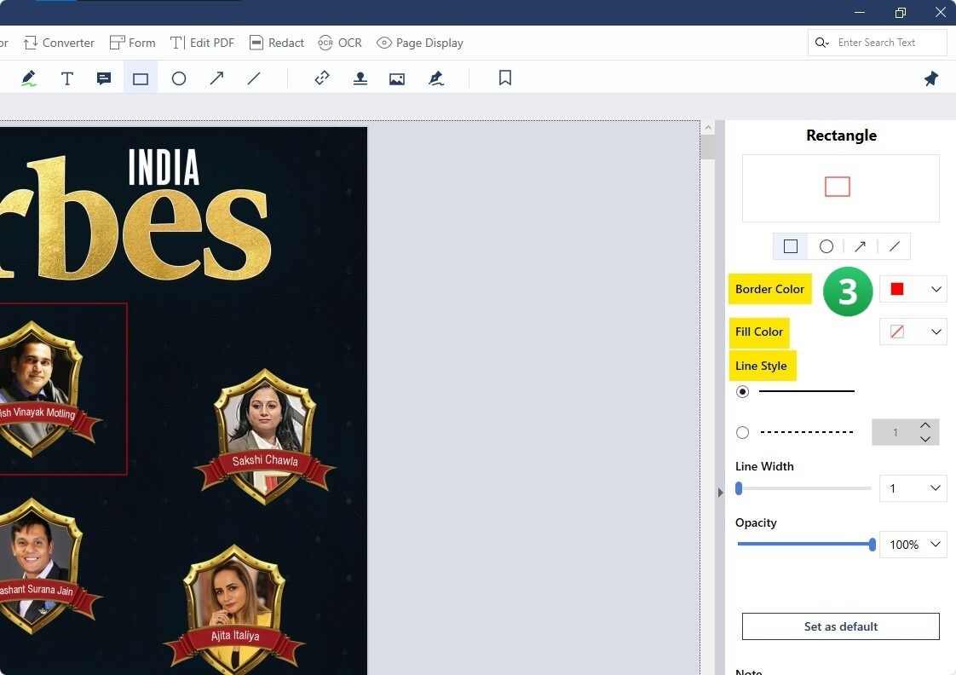Open the OCR tab
This screenshot has height=675, width=956.
(340, 43)
